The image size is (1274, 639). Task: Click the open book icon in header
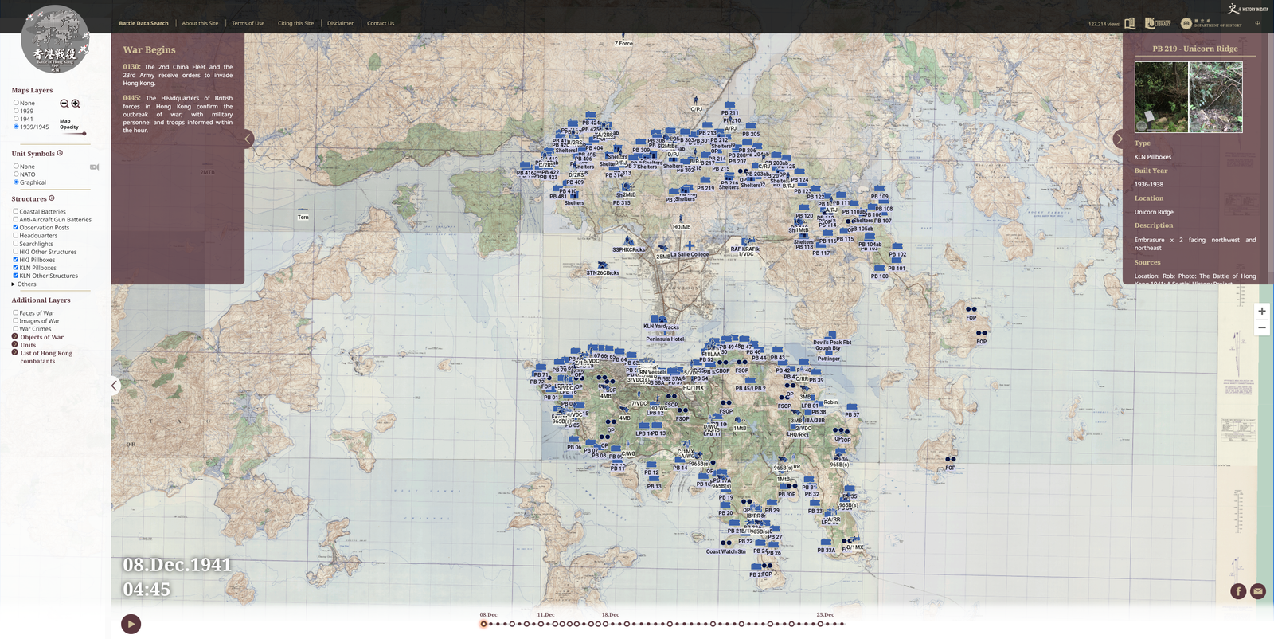[1129, 24]
